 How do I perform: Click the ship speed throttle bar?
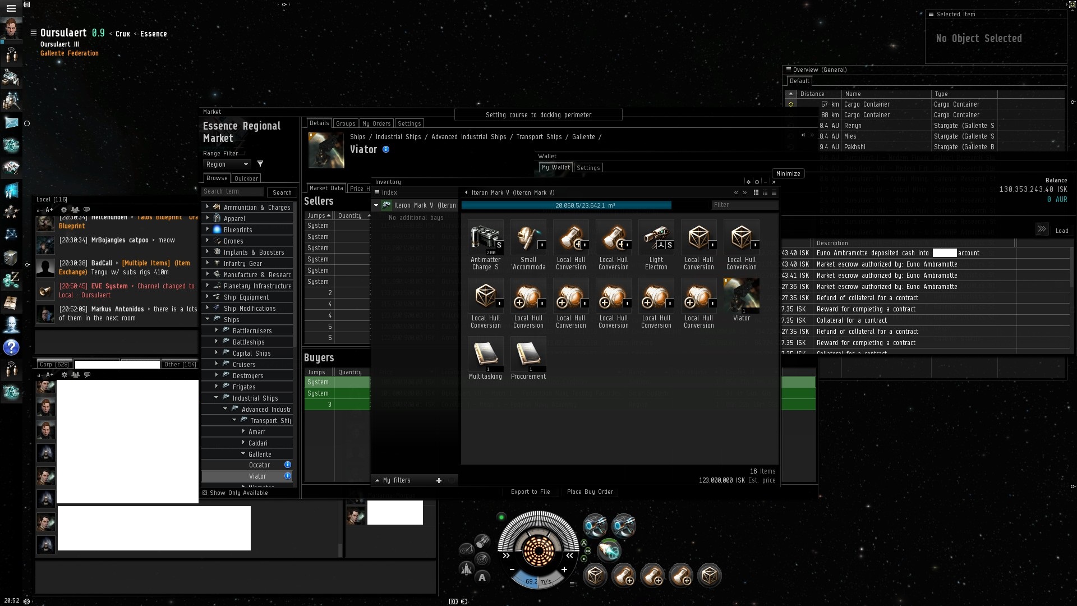[538, 581]
